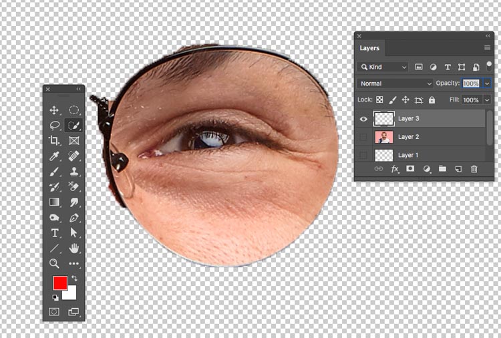
Task: Click the red foreground color swatch
Action: (x=60, y=283)
